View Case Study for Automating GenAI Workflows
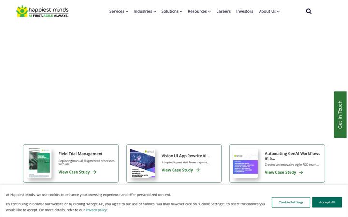The width and height of the screenshot is (348, 217). (280, 172)
